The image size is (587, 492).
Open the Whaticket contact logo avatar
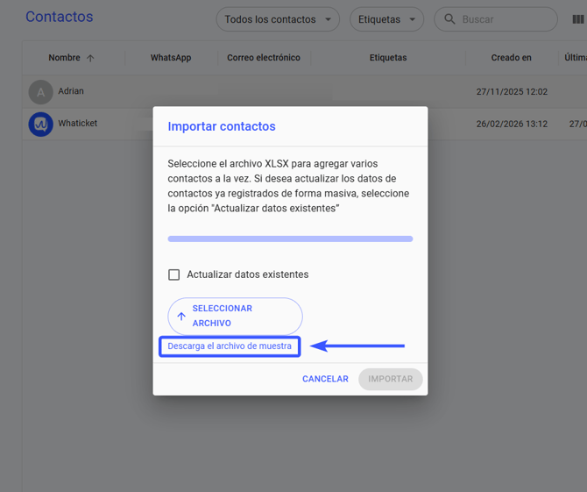(x=41, y=124)
